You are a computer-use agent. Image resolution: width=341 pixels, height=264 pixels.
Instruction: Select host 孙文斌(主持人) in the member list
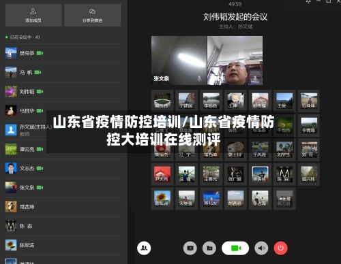[63, 130]
